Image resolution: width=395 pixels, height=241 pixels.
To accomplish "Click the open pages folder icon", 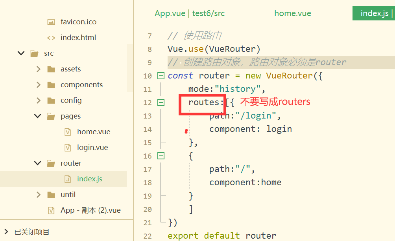I will [51, 116].
